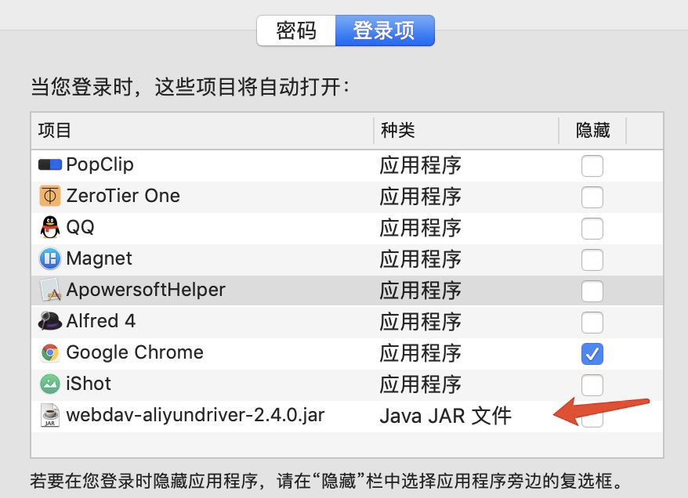Uncheck hide for Google Chrome
688x498 pixels.
point(592,354)
